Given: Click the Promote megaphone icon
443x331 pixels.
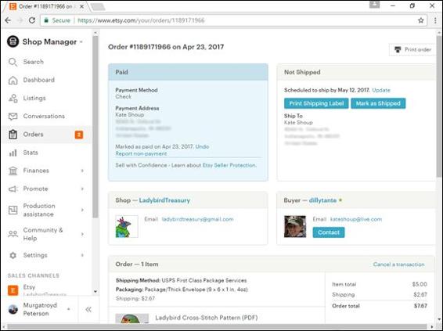Looking at the screenshot, I should 13,189.
